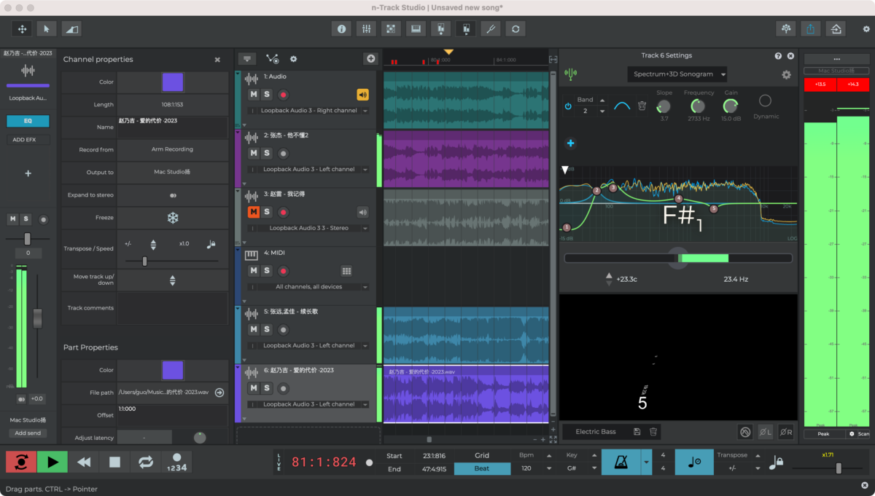
Task: Solo track 5: 张远,孟佳 - 续长歌
Action: tap(267, 329)
